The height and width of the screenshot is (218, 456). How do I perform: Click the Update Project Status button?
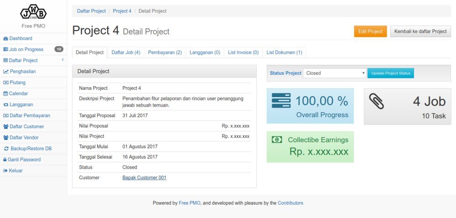[390, 73]
